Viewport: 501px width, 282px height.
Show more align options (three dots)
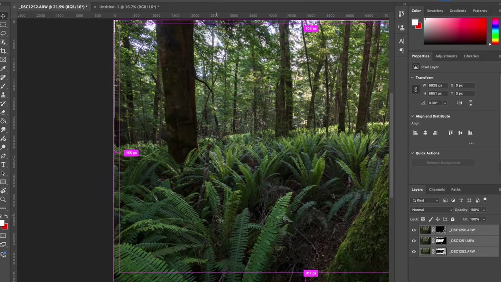coord(471,143)
